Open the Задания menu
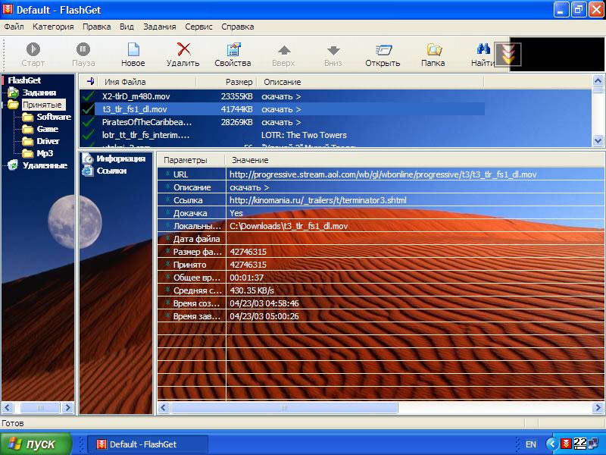The image size is (606, 455). click(159, 27)
